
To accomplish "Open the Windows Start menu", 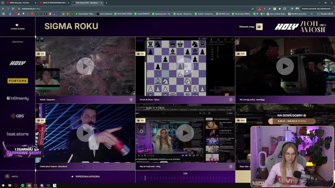I will pos(3,185).
